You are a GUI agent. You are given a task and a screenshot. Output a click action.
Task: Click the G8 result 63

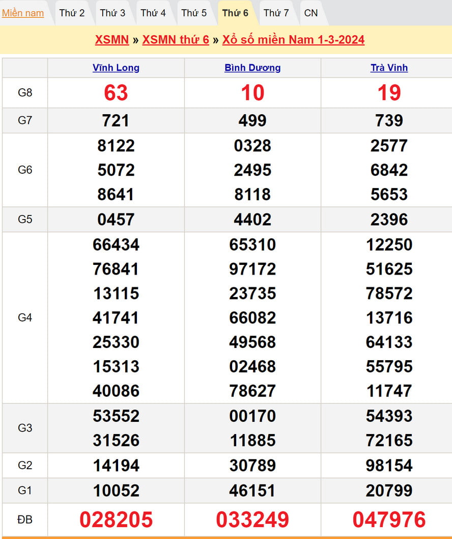[x=116, y=93]
